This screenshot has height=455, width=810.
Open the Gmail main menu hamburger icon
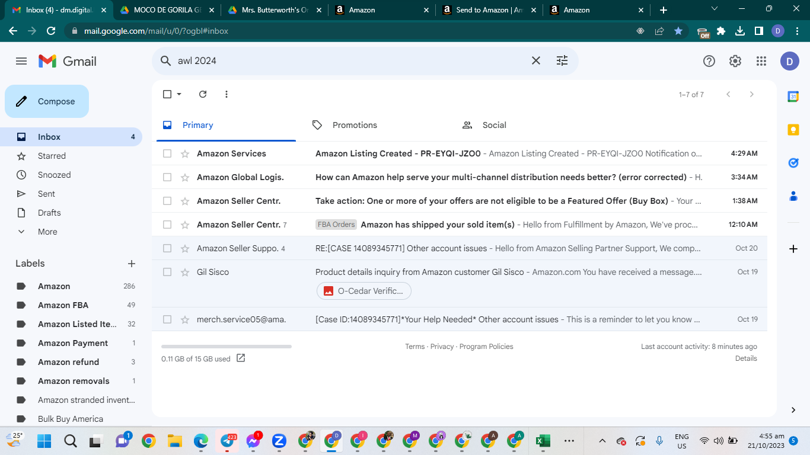[21, 61]
